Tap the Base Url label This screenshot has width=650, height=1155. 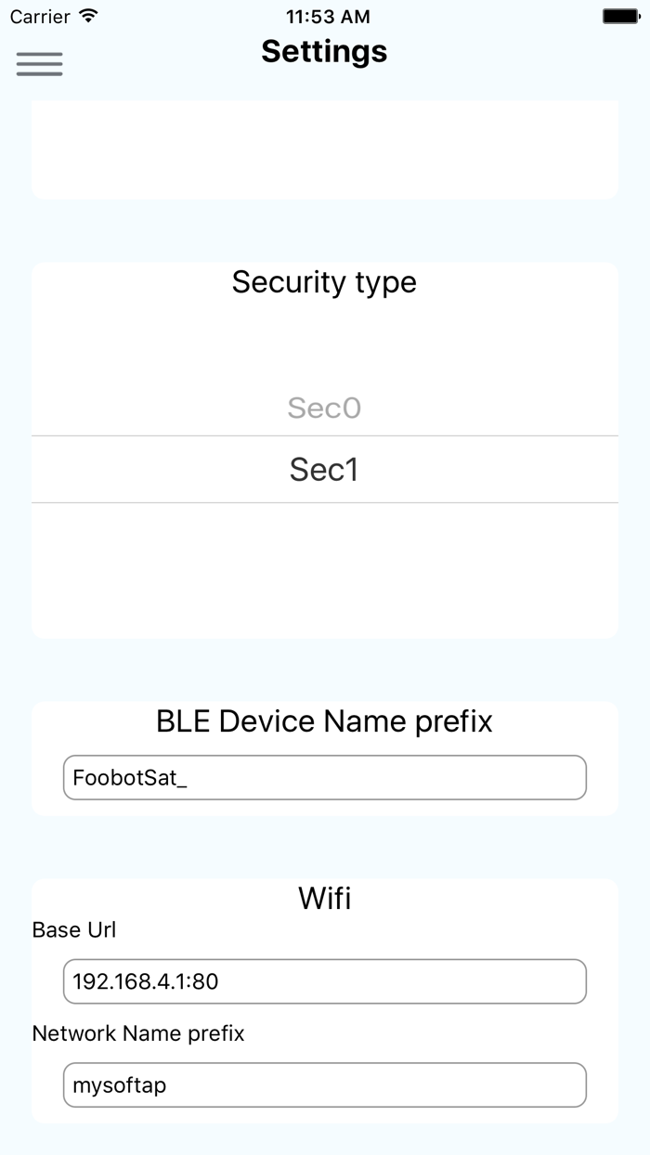[x=72, y=929]
